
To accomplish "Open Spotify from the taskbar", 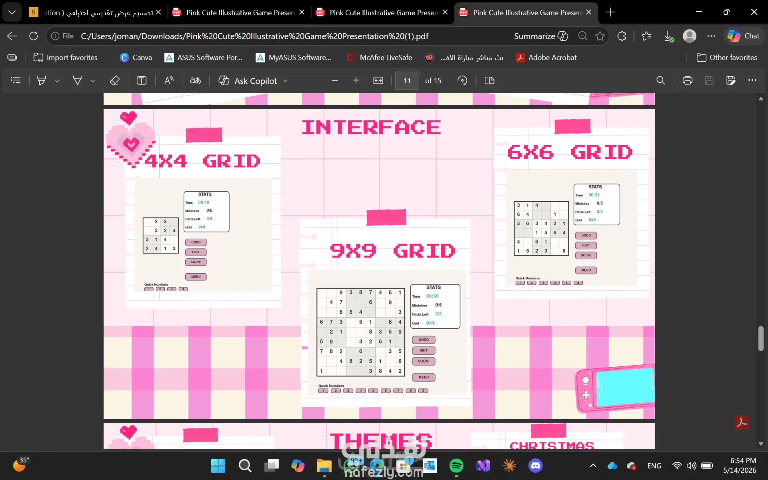I will point(456,466).
